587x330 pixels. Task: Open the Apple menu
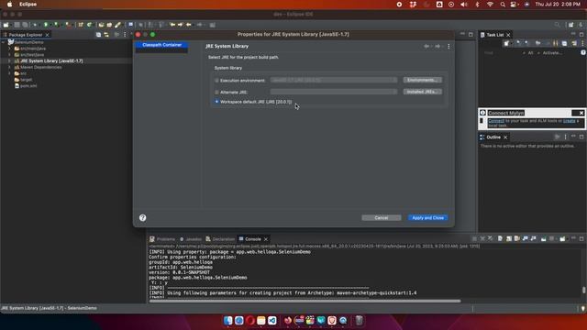point(10,5)
